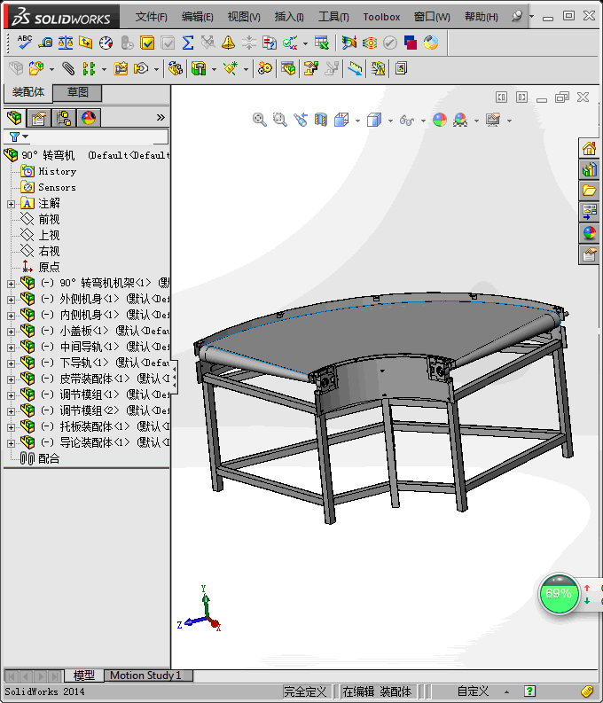This screenshot has height=703, width=603.
Task: Open the Measure tool with tape icon
Action: (x=45, y=43)
